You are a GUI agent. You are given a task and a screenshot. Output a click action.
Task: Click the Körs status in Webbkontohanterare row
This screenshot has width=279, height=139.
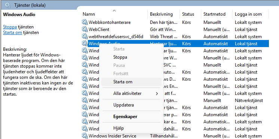tap(186, 22)
